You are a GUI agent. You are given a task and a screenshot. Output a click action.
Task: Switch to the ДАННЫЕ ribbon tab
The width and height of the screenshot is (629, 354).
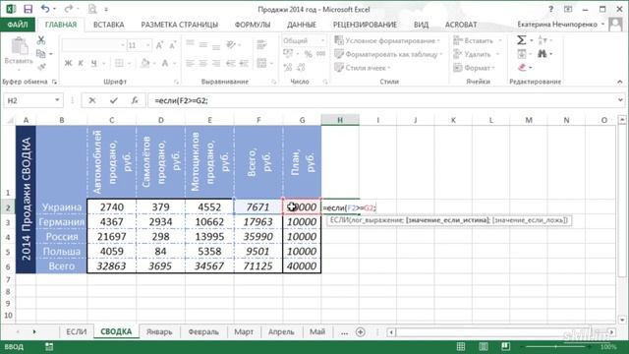coord(302,25)
